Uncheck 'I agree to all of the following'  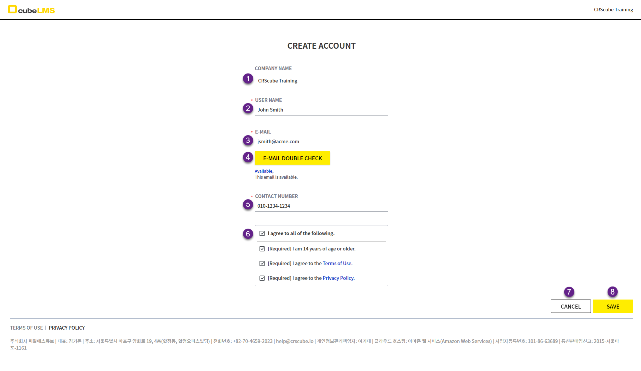262,233
